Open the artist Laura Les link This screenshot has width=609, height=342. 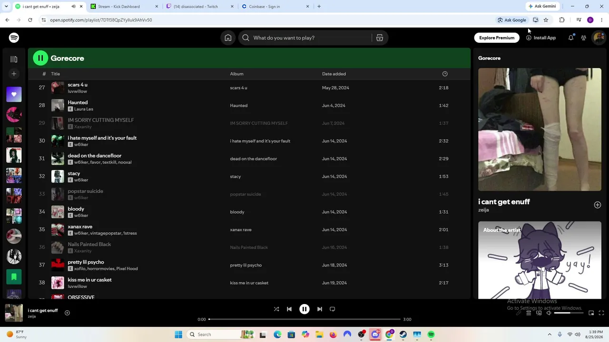point(84,109)
